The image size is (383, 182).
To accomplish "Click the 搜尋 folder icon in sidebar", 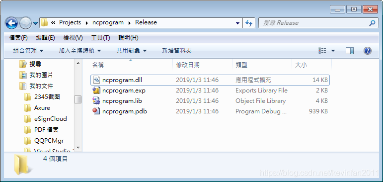I will [23, 64].
